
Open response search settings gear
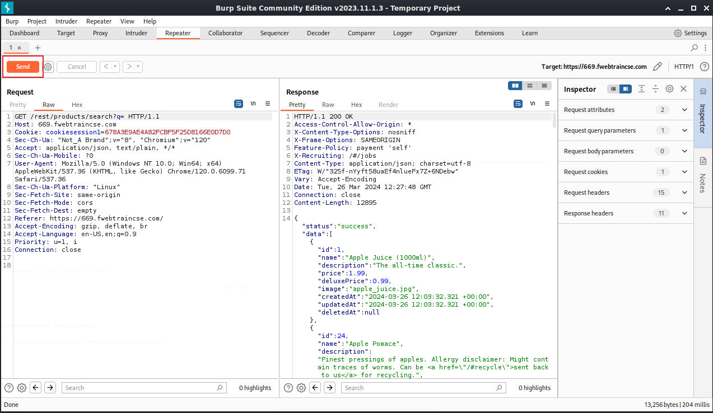pyautogui.click(x=301, y=388)
